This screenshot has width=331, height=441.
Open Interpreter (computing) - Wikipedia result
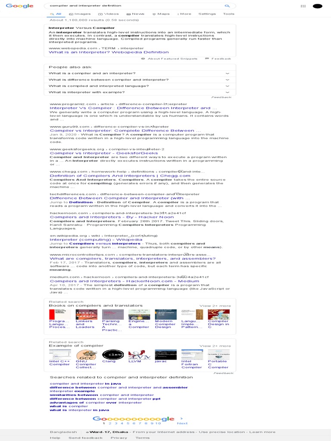96,239
